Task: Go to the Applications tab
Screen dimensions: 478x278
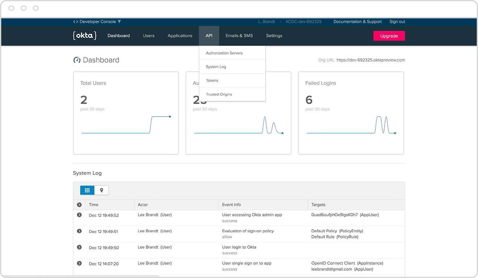Action: click(180, 36)
